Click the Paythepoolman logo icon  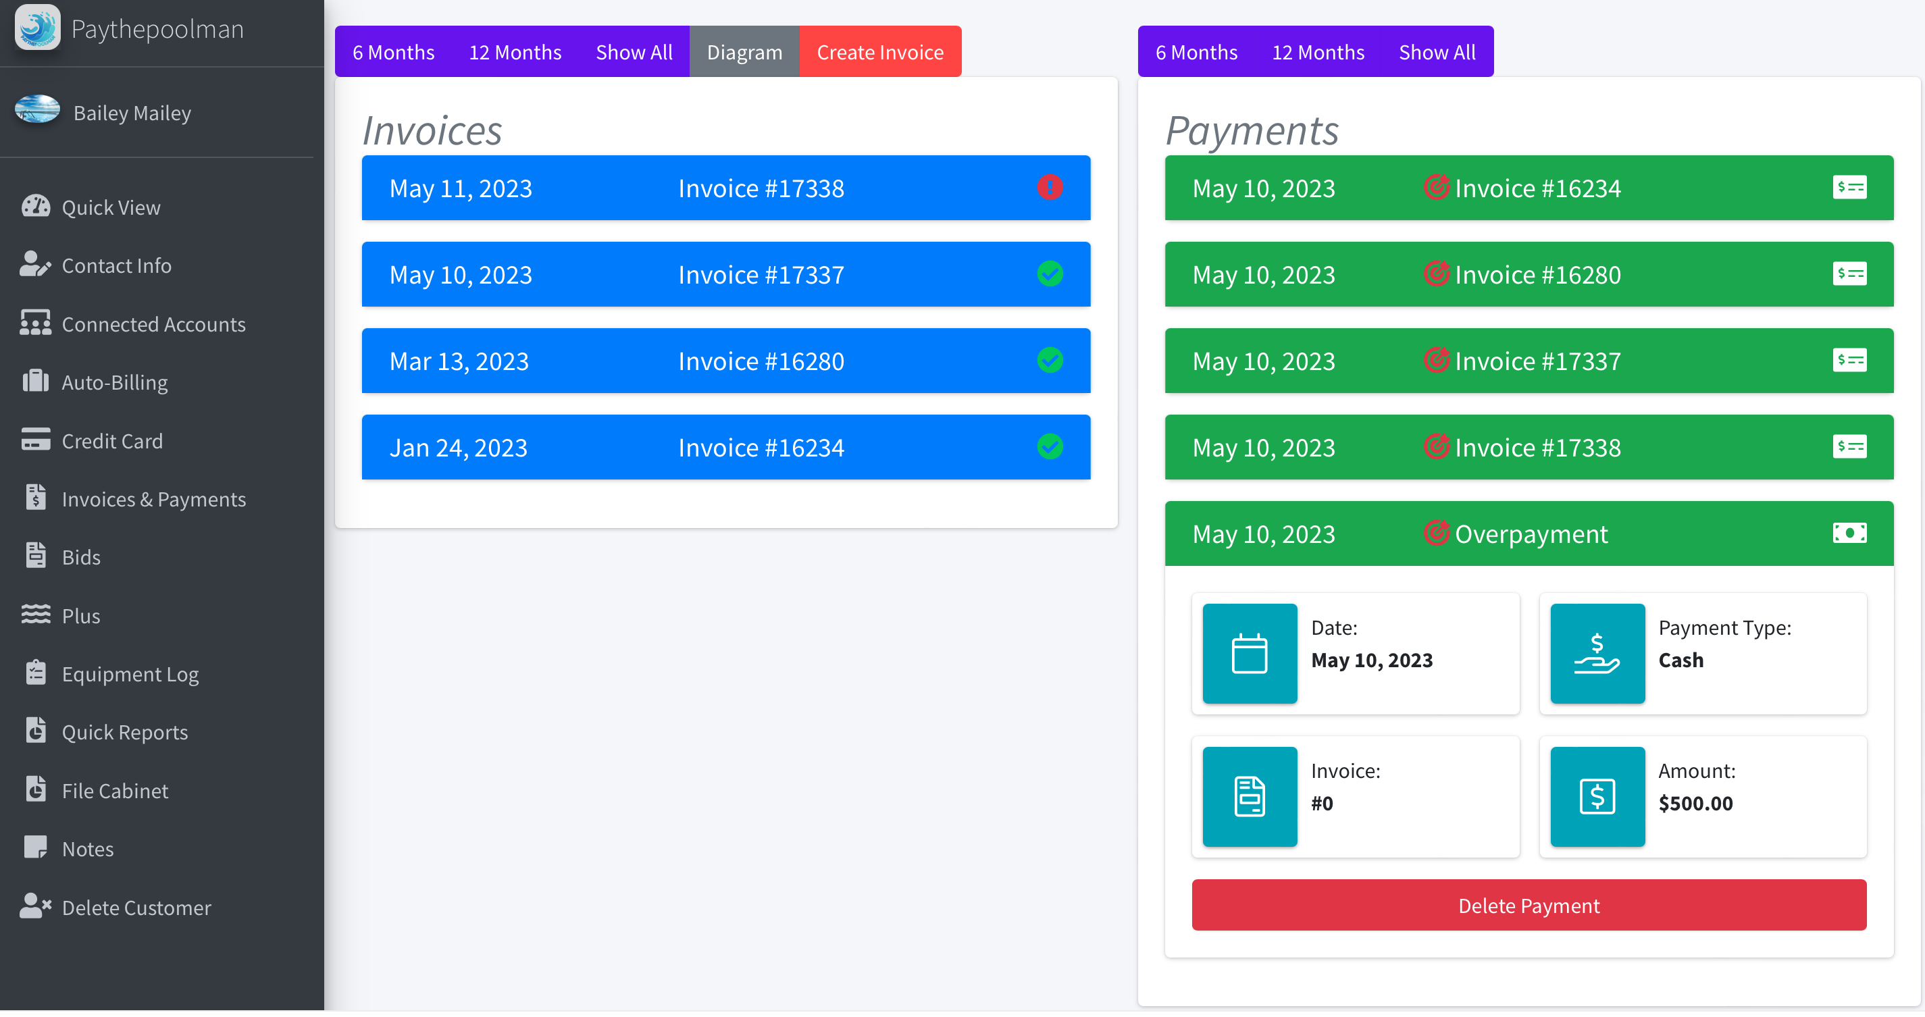(x=37, y=28)
